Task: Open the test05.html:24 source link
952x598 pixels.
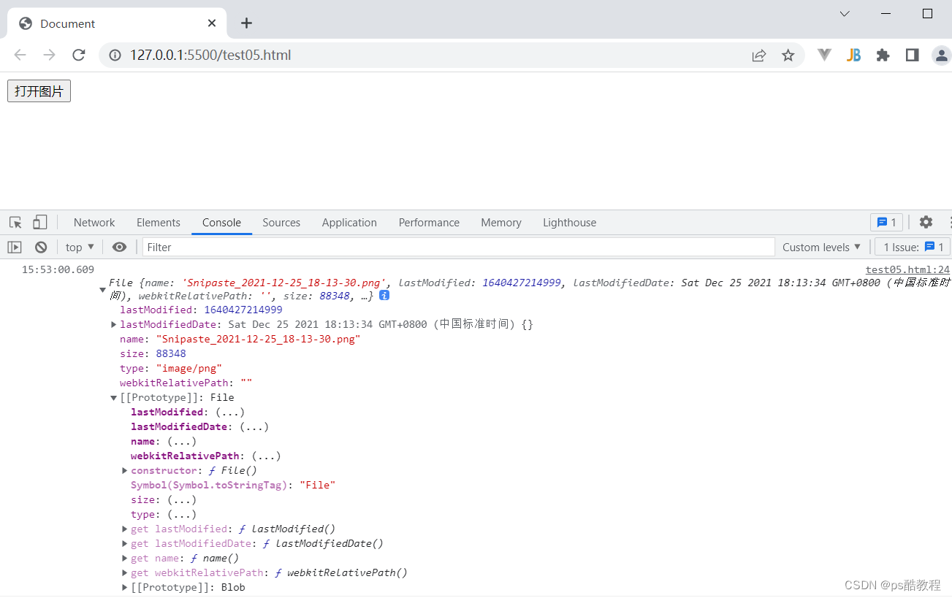Action: tap(907, 269)
